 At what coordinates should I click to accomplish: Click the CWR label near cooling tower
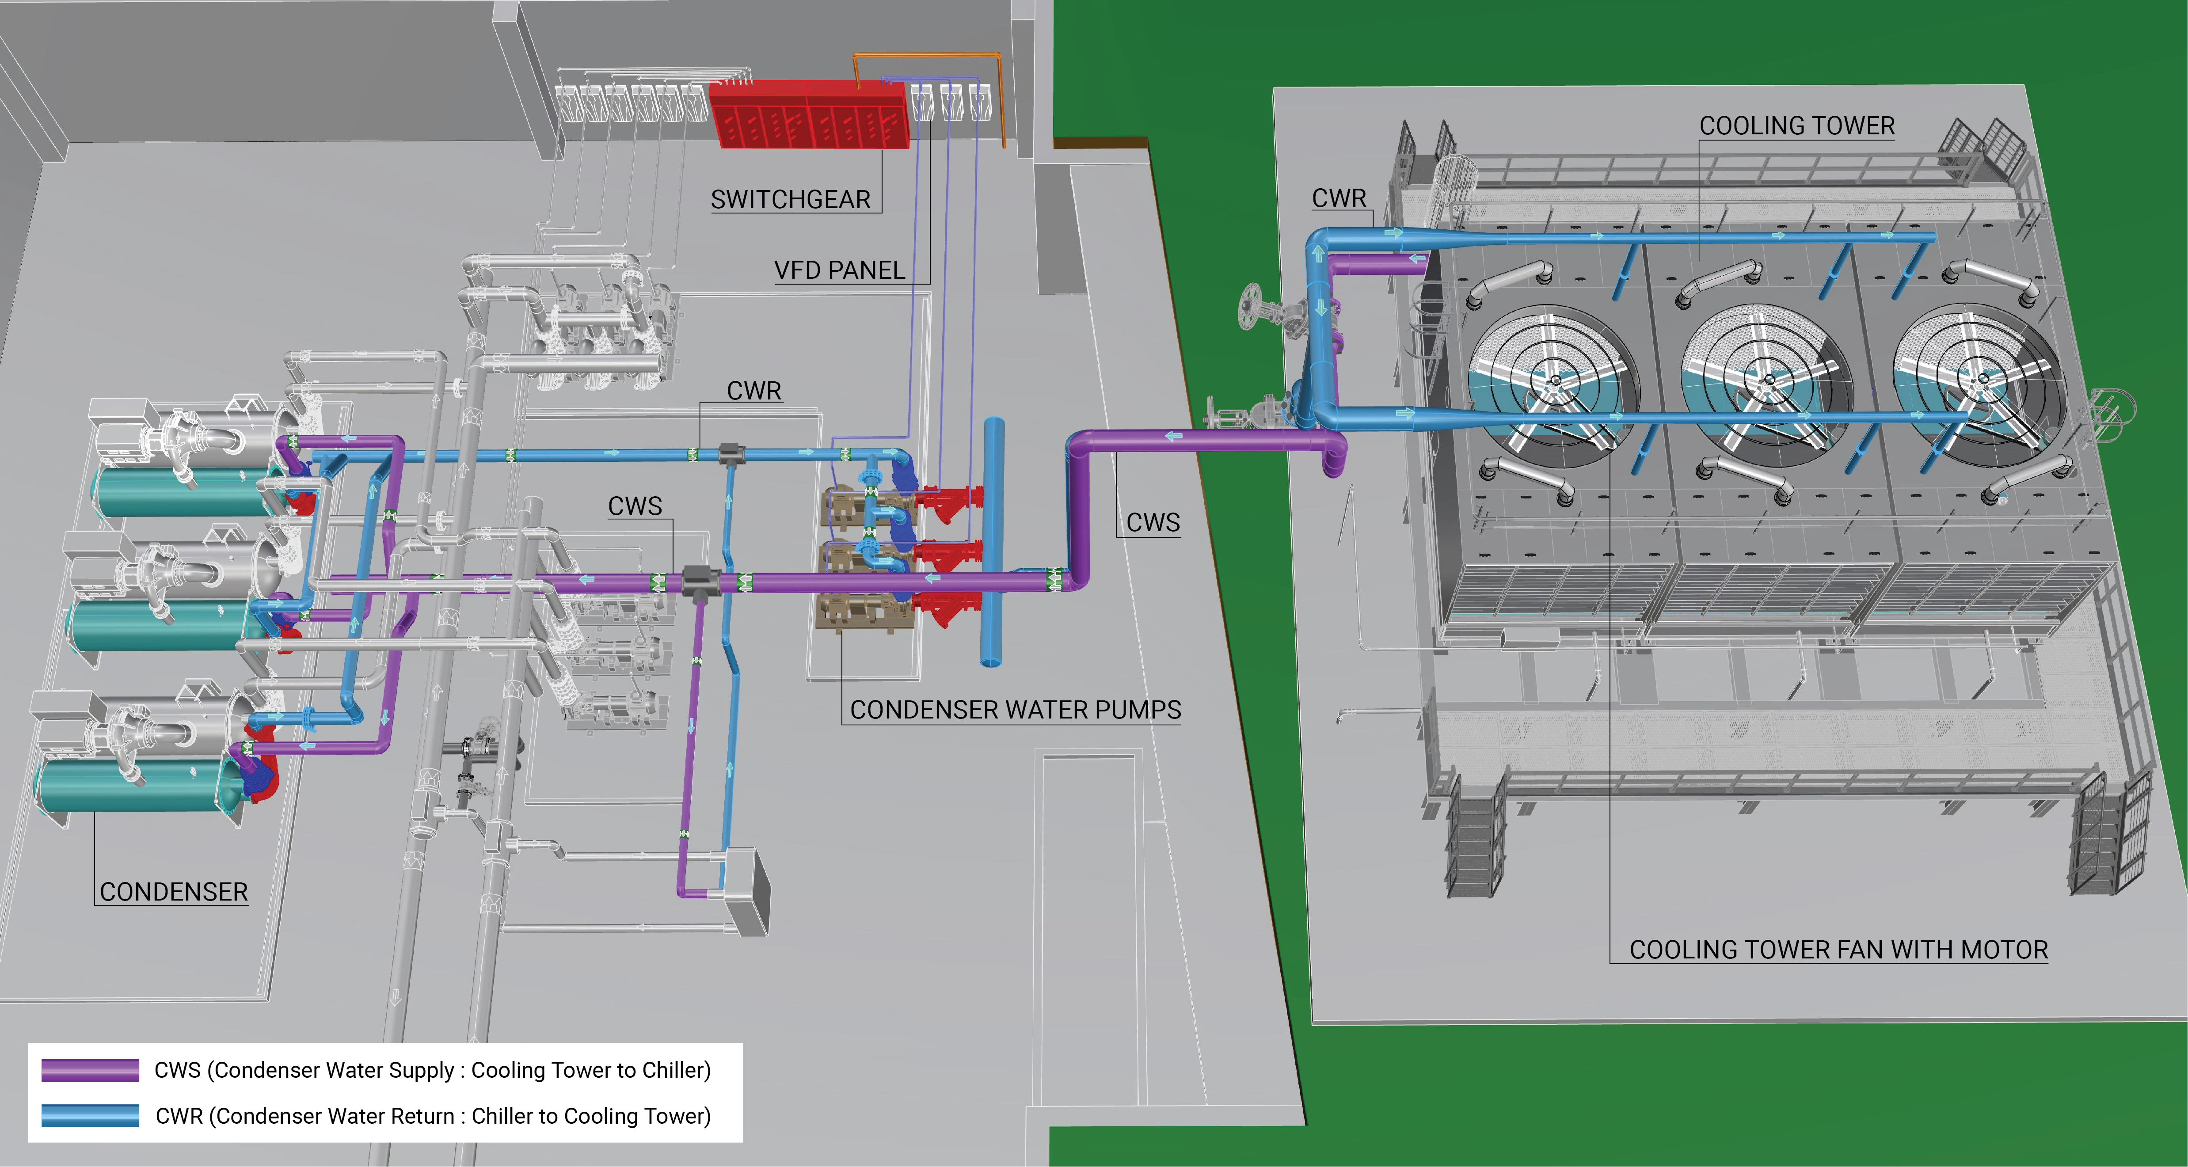(x=1339, y=198)
